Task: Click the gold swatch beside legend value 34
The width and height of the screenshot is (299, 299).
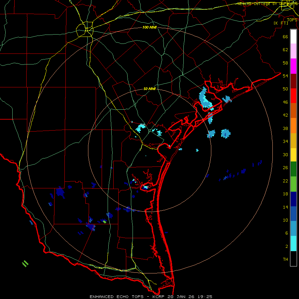Action: point(293,141)
